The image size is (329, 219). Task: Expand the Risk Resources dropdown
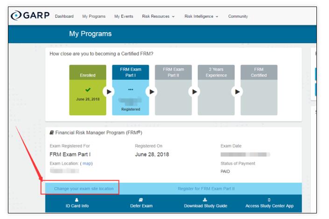tap(158, 16)
